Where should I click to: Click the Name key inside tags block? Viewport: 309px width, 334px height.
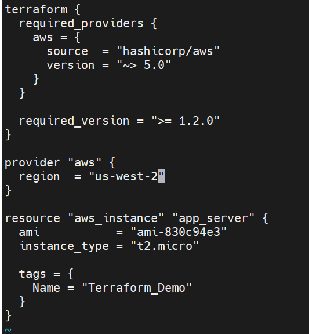click(x=46, y=288)
